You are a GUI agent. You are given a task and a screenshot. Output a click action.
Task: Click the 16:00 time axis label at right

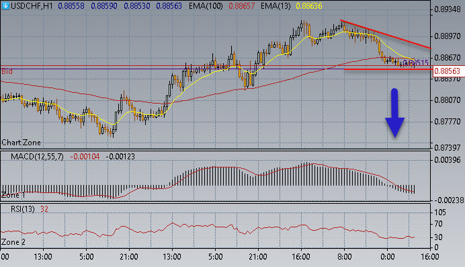click(430, 257)
